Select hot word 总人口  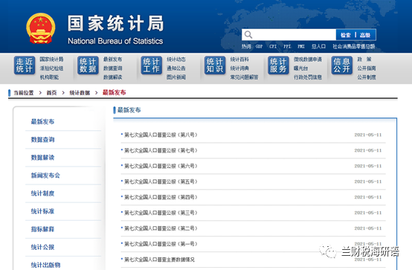318,47
